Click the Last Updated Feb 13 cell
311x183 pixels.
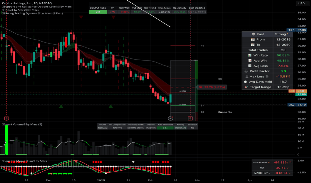coord(197,12)
